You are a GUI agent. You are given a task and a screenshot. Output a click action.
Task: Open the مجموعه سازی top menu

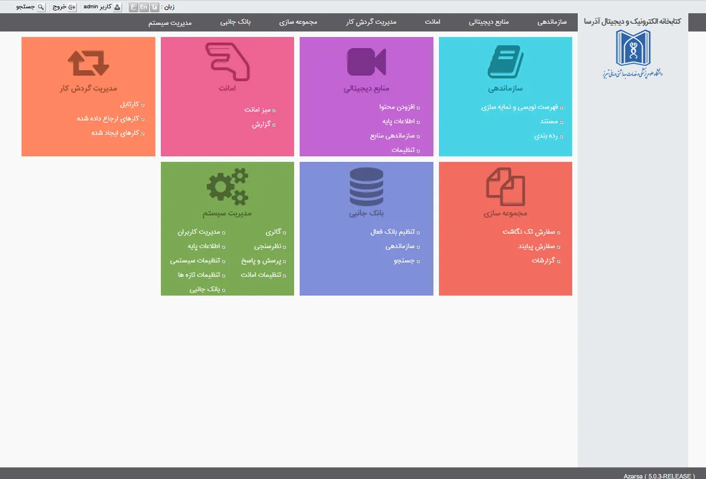(x=298, y=22)
